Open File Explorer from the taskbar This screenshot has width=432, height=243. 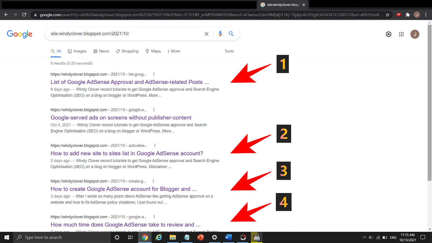173,237
